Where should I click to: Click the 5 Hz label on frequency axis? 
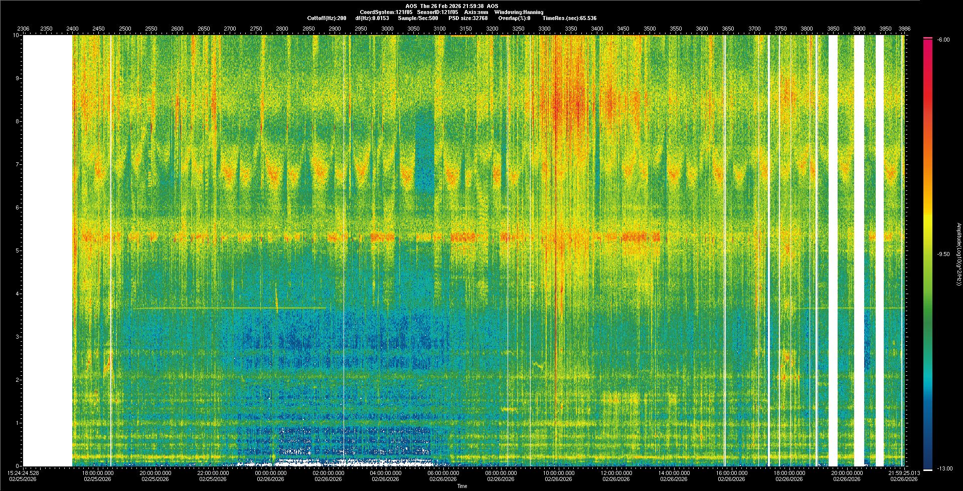(17, 251)
